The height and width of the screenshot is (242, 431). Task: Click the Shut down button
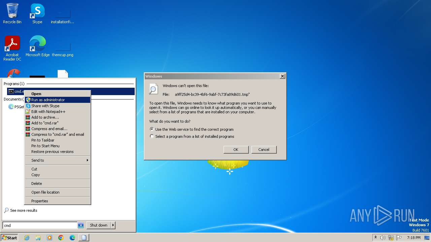click(99, 225)
